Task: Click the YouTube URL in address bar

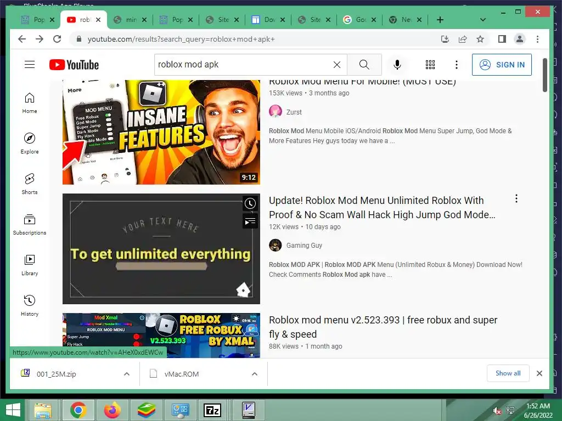Action: click(x=181, y=39)
